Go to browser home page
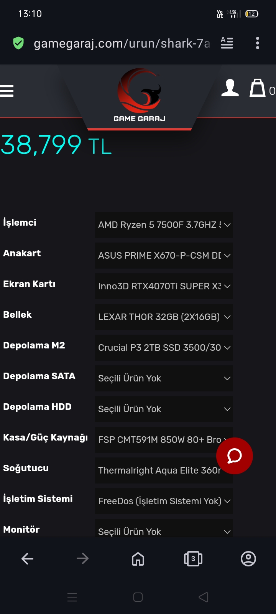The image size is (276, 614). tap(138, 559)
